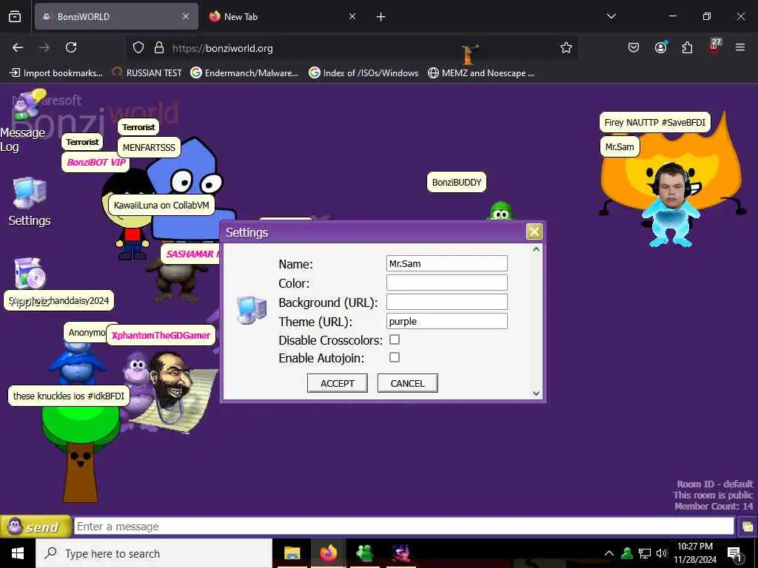This screenshot has height=568, width=758.
Task: Click the CANCEL button
Action: 408,383
